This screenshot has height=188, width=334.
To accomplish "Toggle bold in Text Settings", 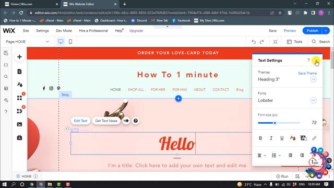I will click(x=260, y=138).
